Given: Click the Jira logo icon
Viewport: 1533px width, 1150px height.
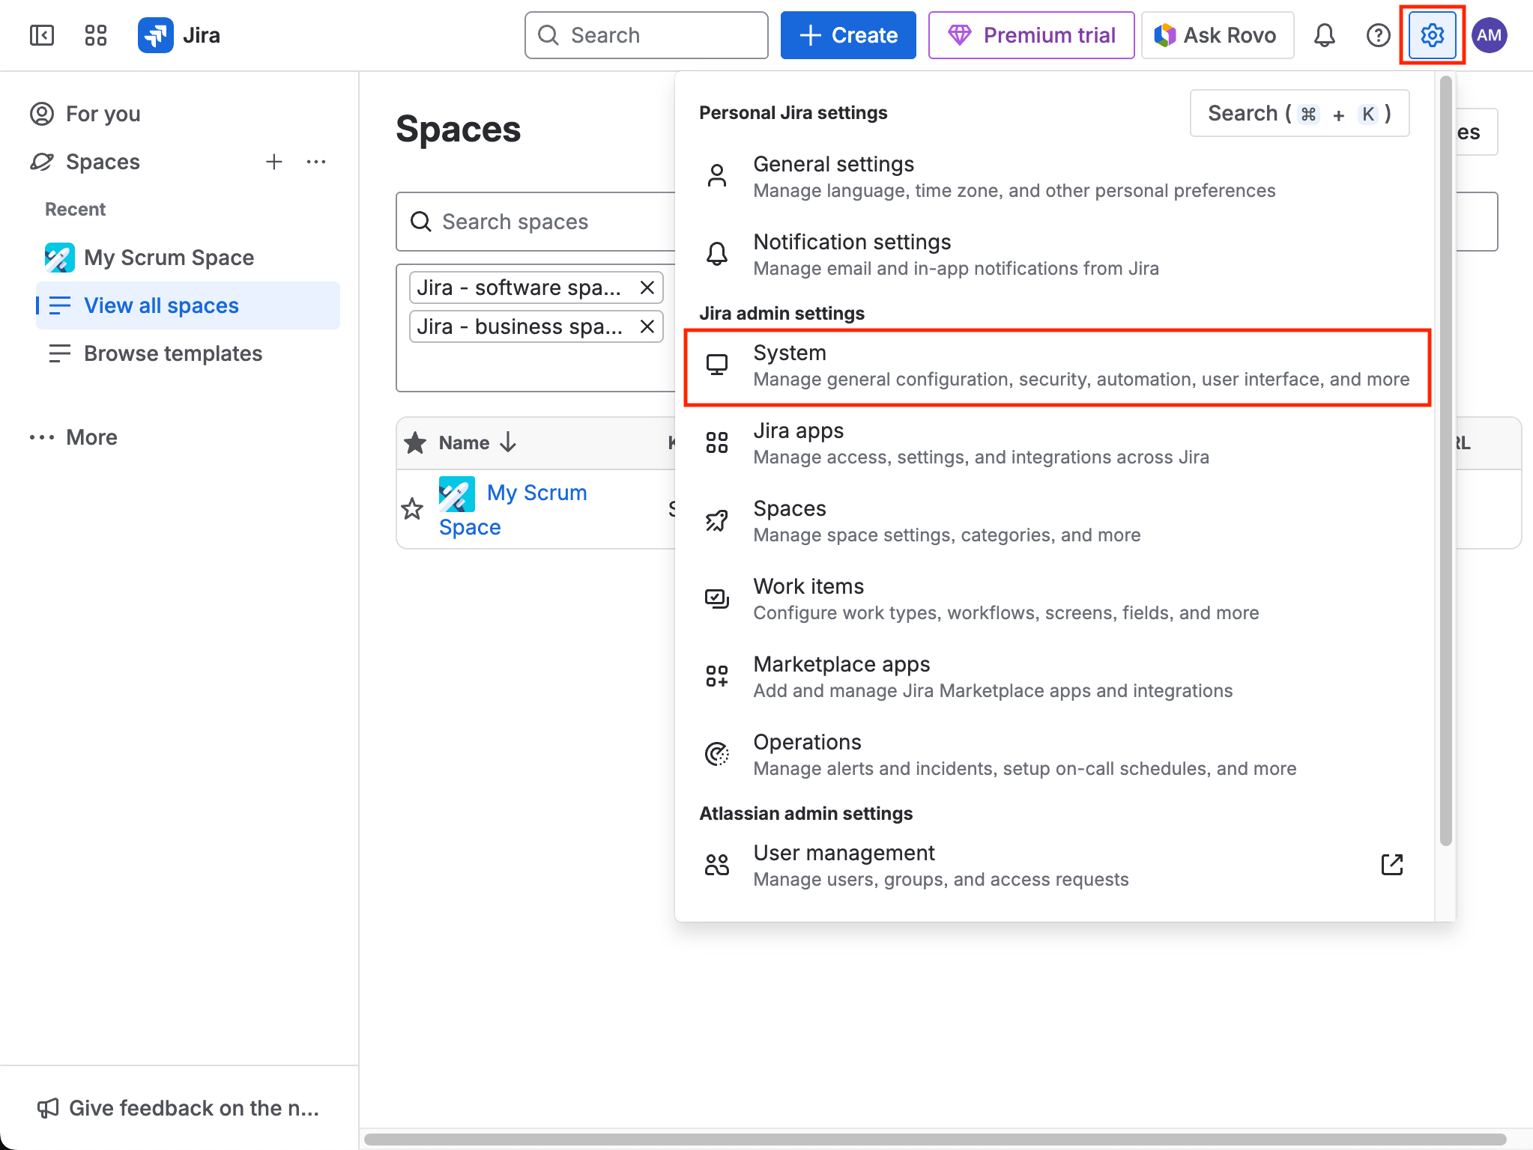Looking at the screenshot, I should 155,34.
